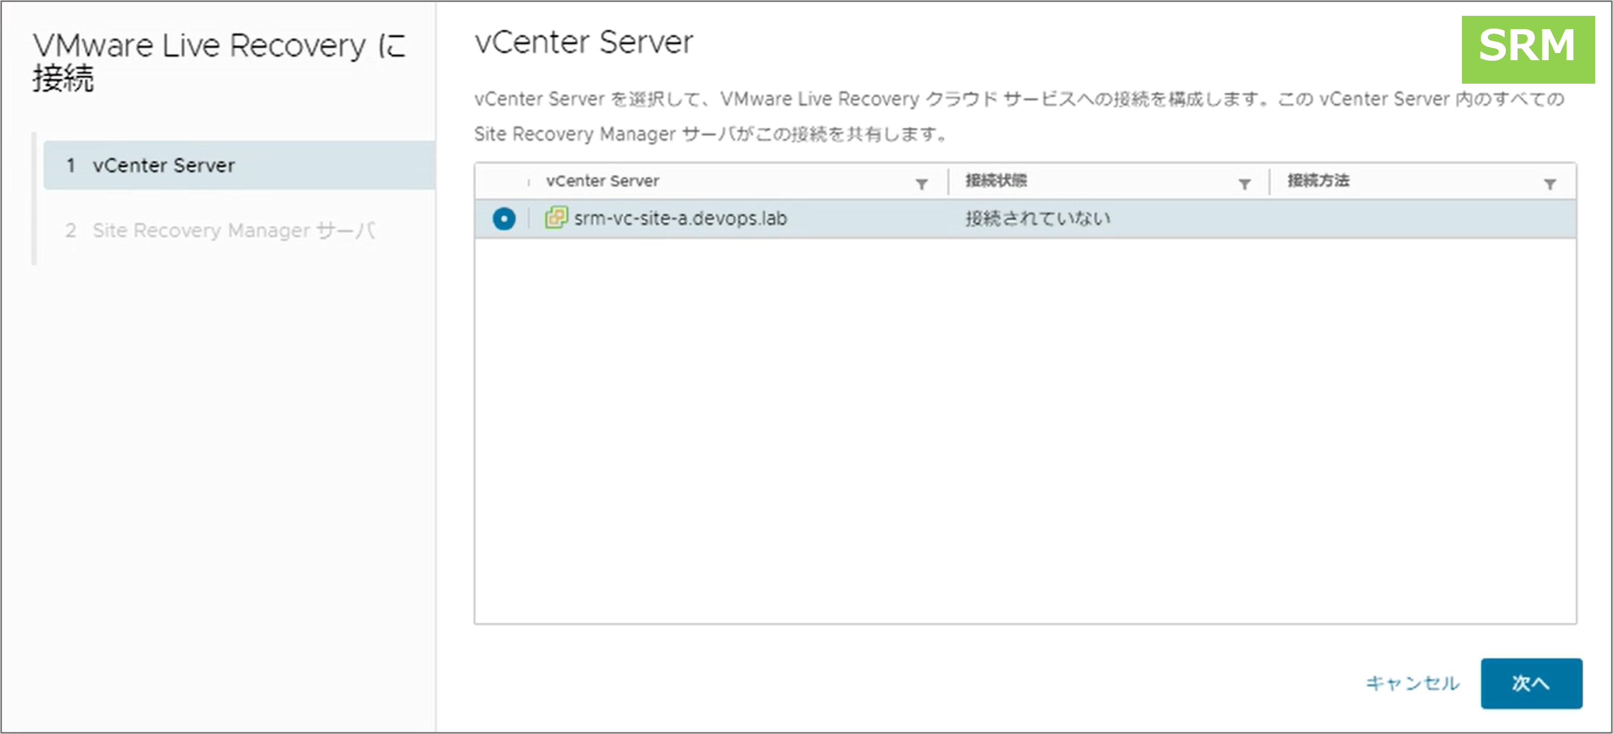Click the 次へ button

1531,682
